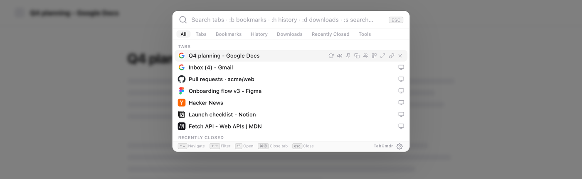Click the Open shortcut hint
The height and width of the screenshot is (179, 582).
click(244, 146)
